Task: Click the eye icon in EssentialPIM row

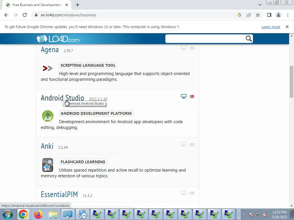Action: pos(192,193)
